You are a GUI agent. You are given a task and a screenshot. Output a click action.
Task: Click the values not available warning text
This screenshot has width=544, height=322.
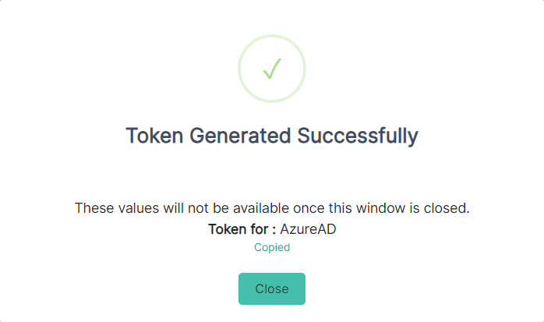(x=272, y=208)
